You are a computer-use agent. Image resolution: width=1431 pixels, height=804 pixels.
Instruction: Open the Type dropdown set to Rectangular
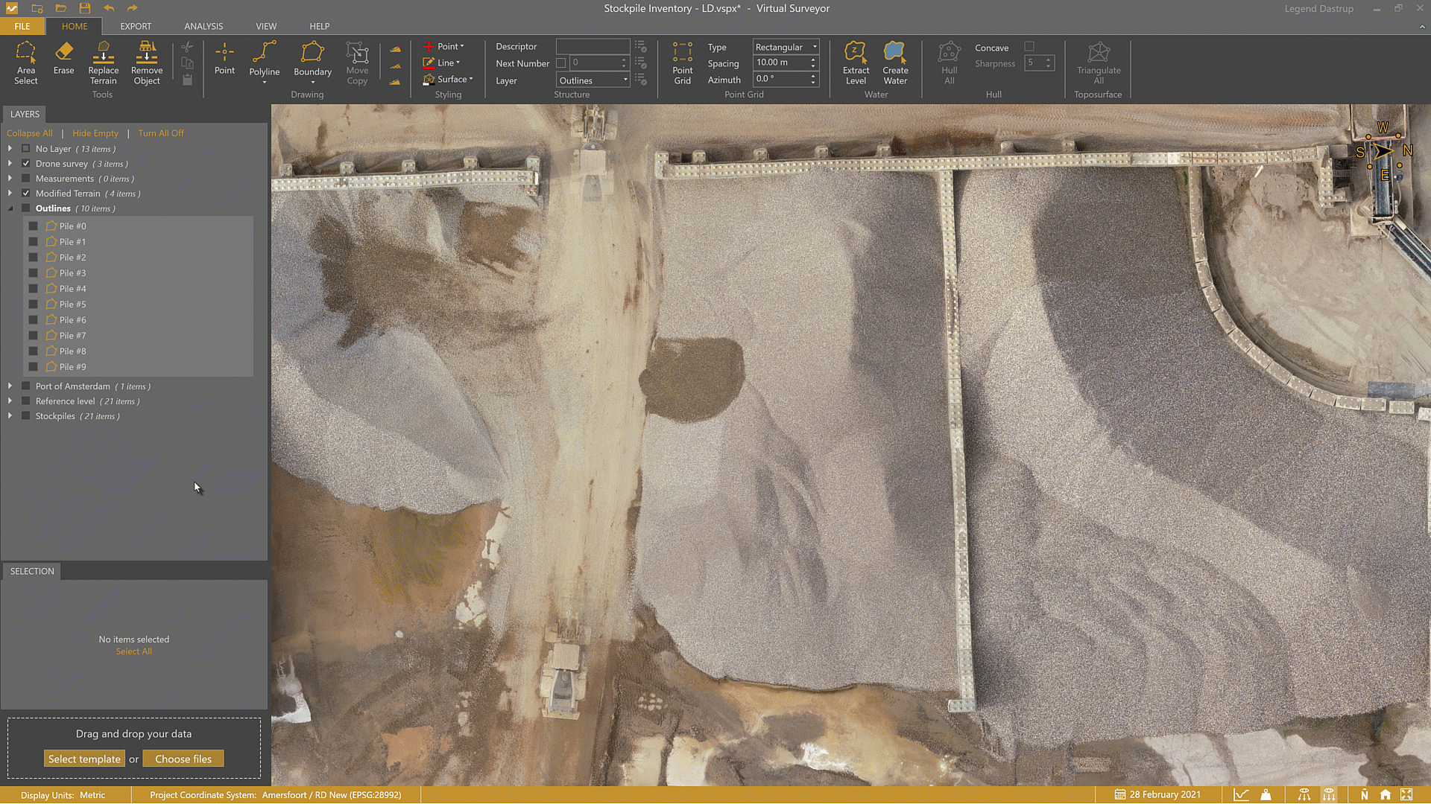click(786, 47)
